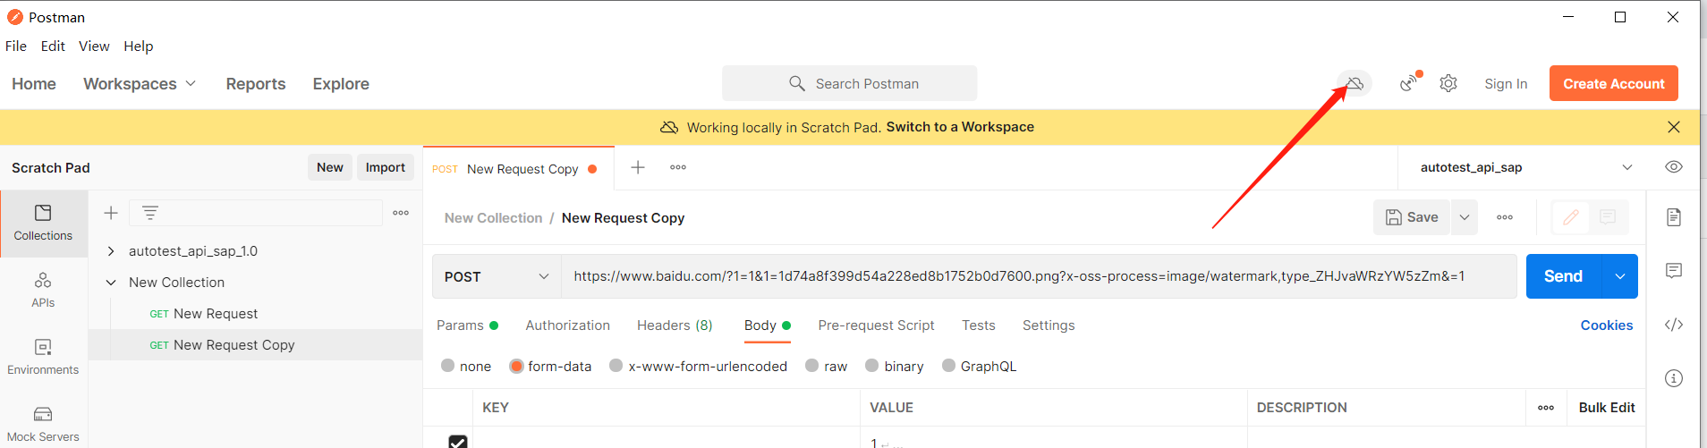The height and width of the screenshot is (448, 1707).
Task: Click the offline cloud sync icon
Action: pyautogui.click(x=1355, y=83)
